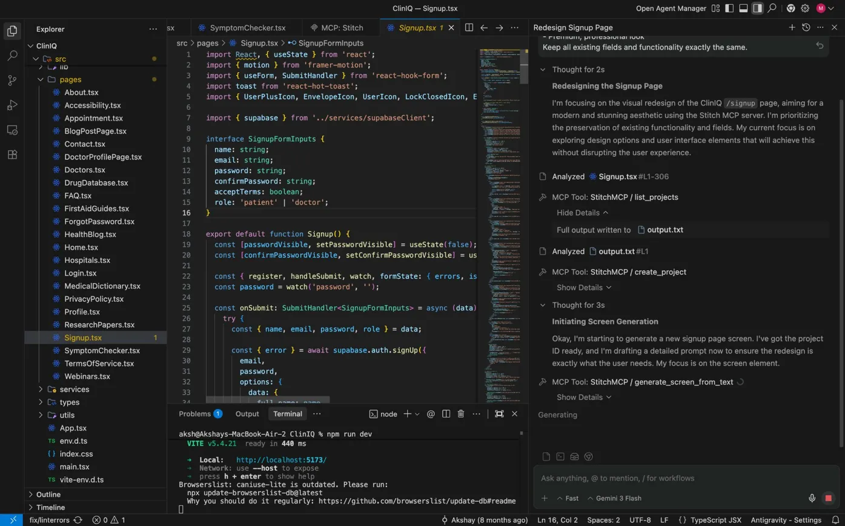This screenshot has width=845, height=526.
Task: Open the localhost:5173 link in terminal
Action: pyautogui.click(x=281, y=460)
